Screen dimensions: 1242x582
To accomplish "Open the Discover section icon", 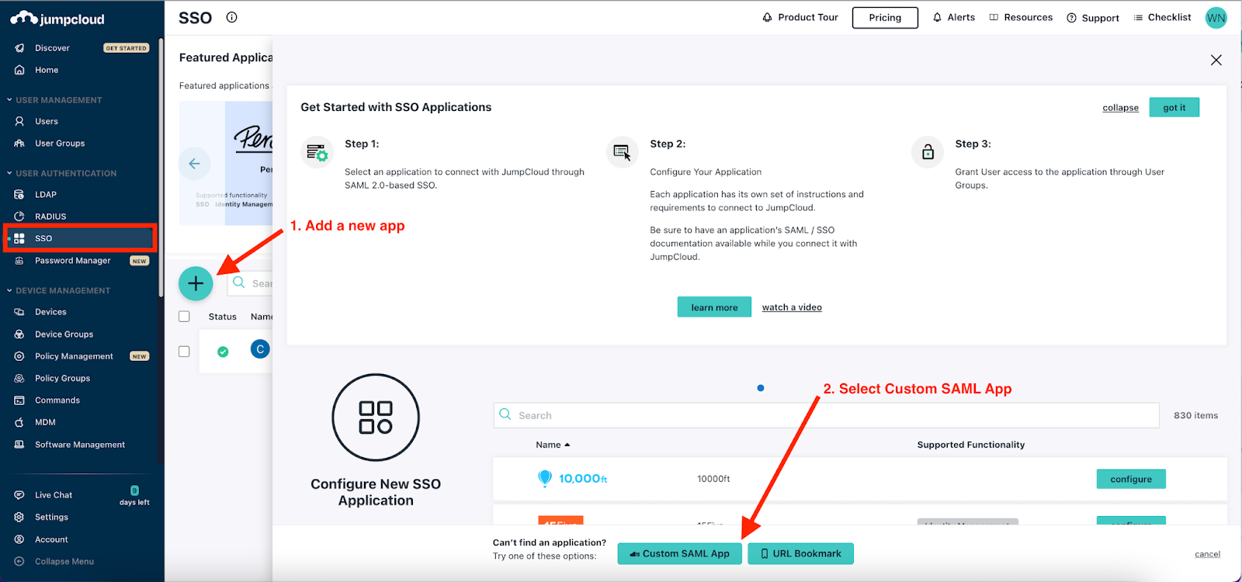I will (x=19, y=48).
